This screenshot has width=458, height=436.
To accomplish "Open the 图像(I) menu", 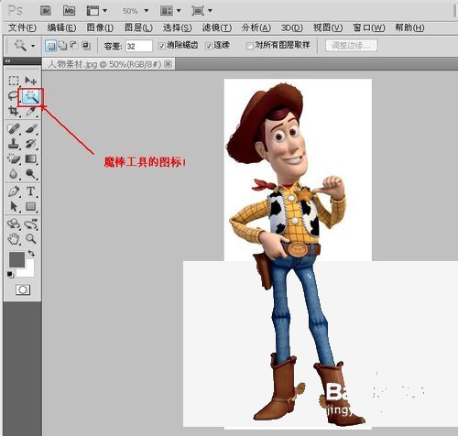I will click(x=100, y=27).
